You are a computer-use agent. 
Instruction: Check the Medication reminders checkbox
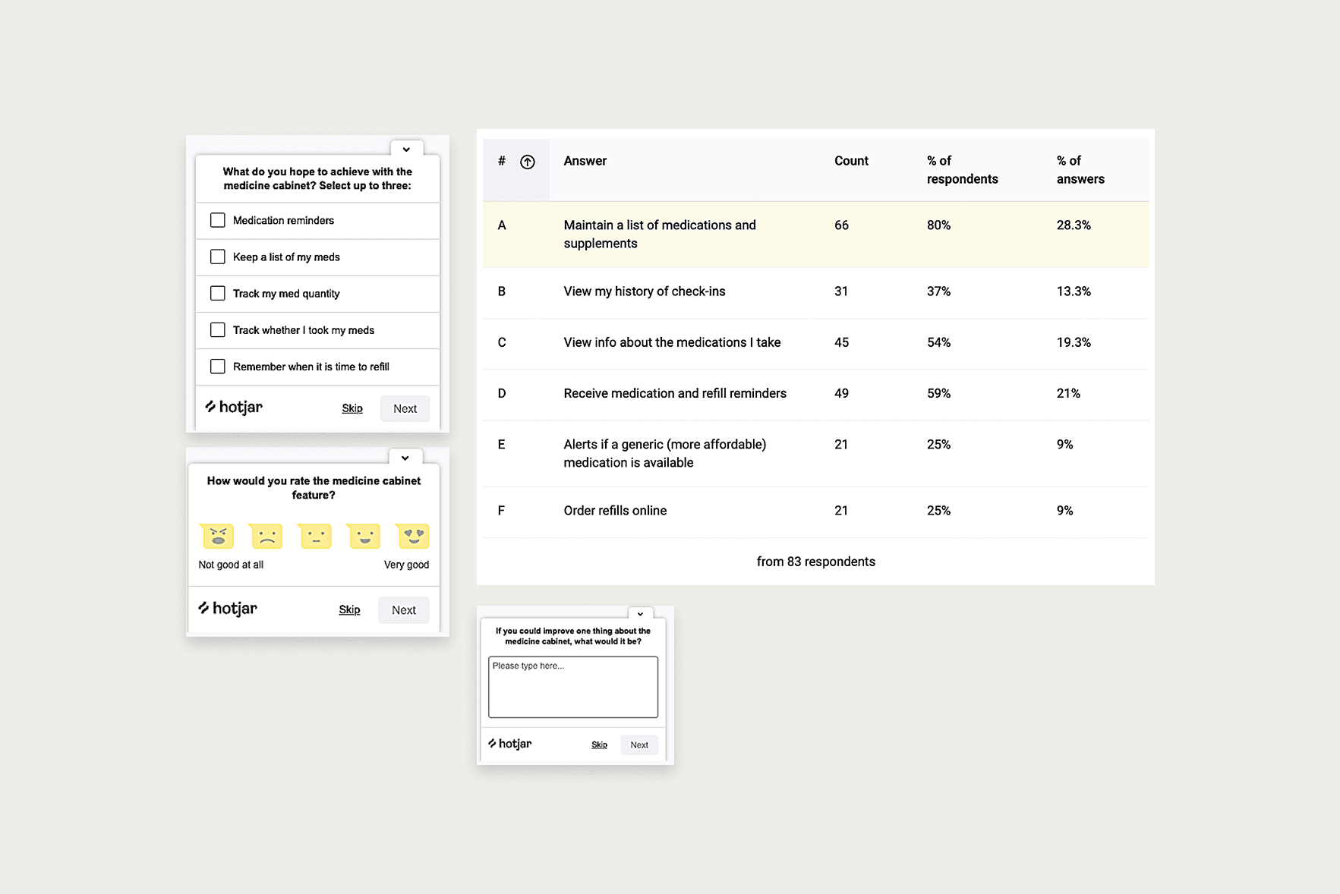click(218, 220)
